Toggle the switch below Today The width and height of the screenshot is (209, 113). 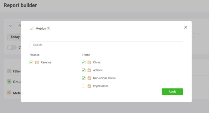[12, 48]
